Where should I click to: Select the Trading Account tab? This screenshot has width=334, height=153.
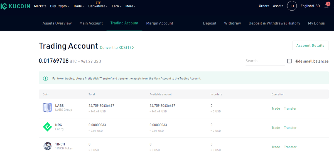(x=124, y=23)
